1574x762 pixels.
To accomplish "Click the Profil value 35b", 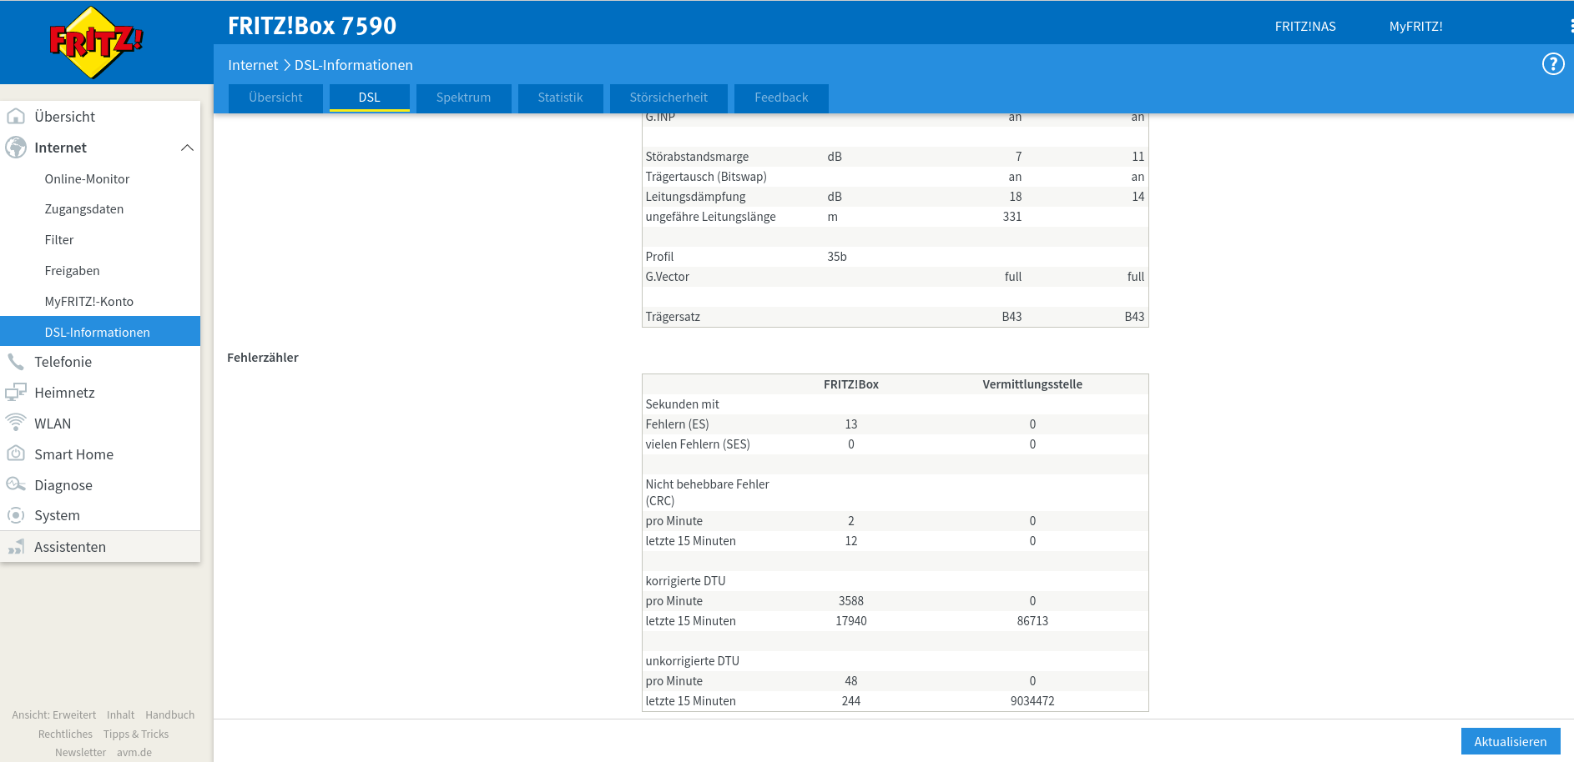I will [837, 257].
